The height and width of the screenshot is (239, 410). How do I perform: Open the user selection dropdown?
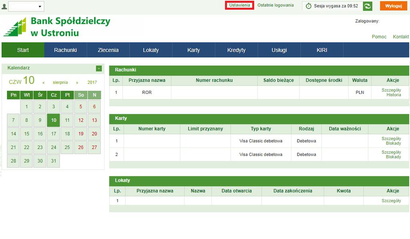pyautogui.click(x=26, y=6)
